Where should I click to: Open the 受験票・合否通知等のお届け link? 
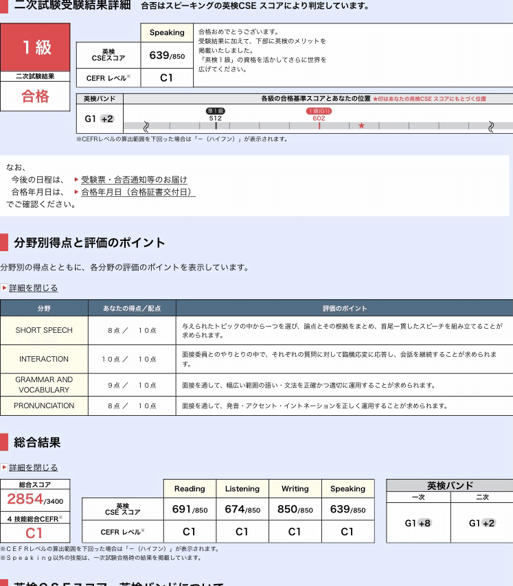134,180
